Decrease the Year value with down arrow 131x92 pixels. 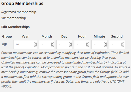35,45
